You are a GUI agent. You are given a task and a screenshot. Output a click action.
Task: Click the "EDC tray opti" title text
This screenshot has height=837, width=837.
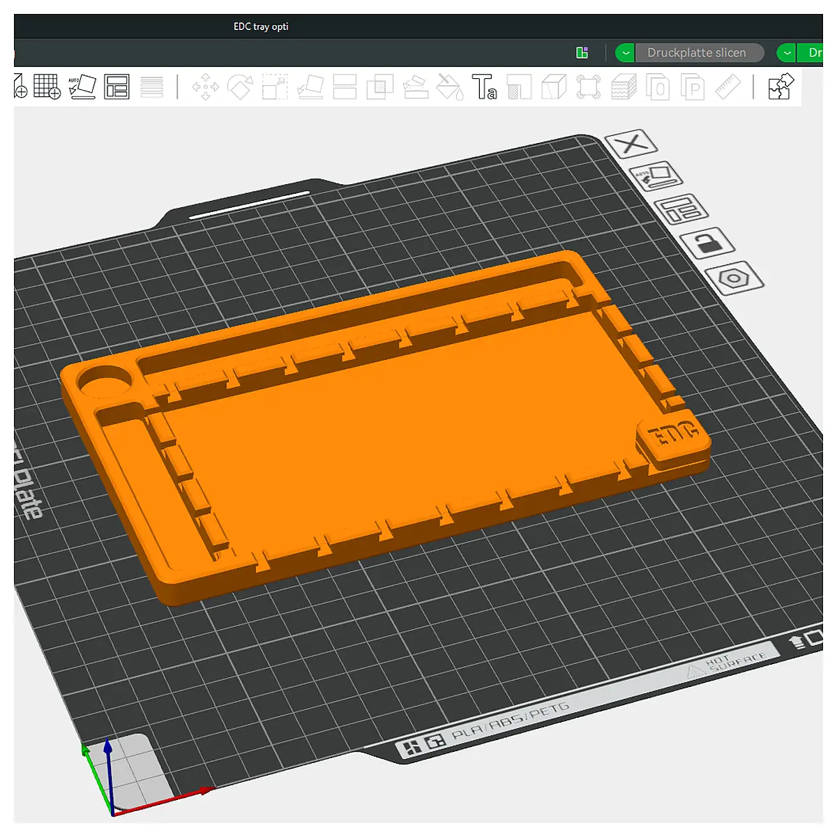[261, 27]
